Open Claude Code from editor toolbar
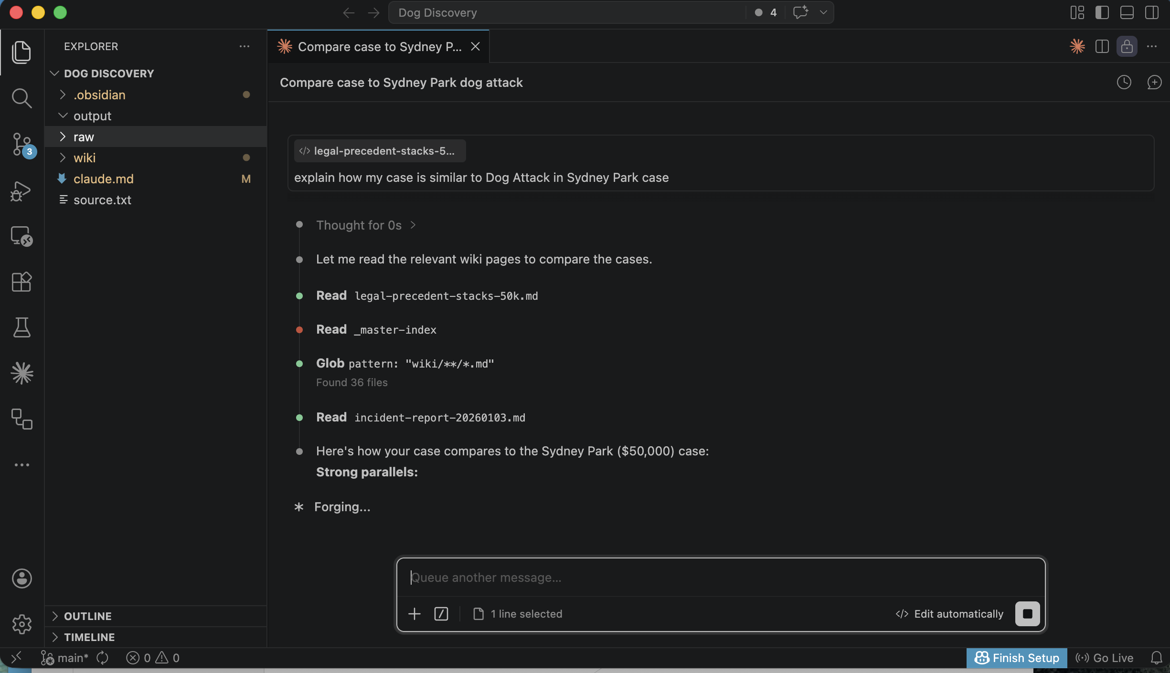Viewport: 1170px width, 673px height. tap(1077, 46)
